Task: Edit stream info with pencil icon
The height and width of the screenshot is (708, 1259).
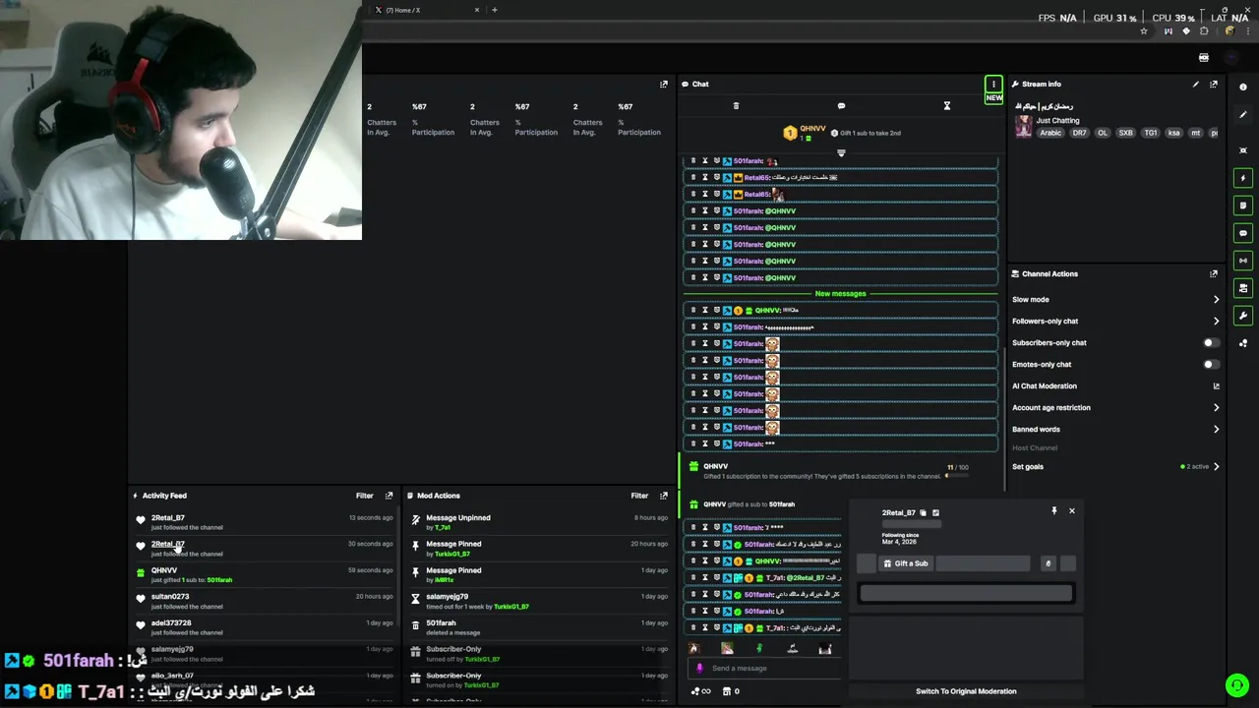Action: [1196, 85]
